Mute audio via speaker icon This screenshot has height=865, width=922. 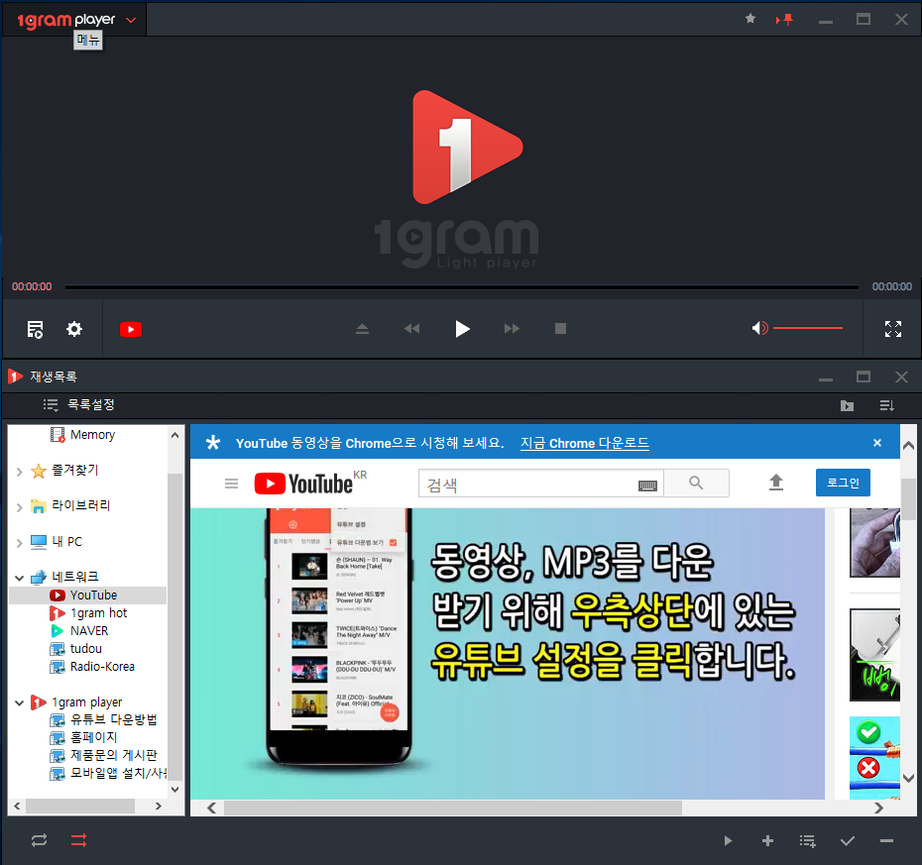pos(759,328)
